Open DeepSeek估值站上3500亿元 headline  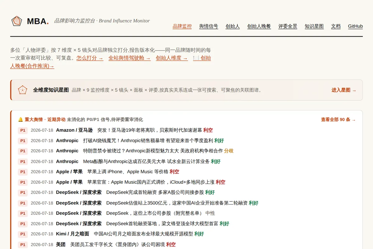tap(177, 203)
